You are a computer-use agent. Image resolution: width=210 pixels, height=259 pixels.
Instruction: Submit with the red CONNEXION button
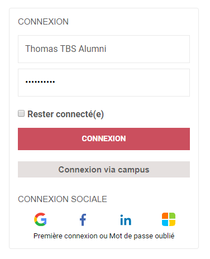tap(104, 139)
